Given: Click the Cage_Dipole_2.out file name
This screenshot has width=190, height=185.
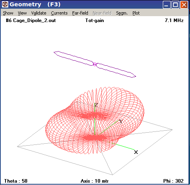Looking at the screenshot, I should (34, 20).
